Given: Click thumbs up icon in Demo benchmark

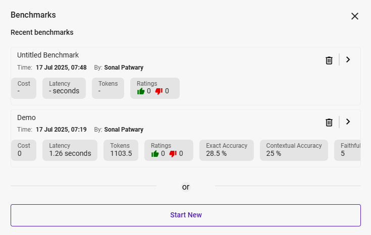Looking at the screenshot, I should (155, 153).
